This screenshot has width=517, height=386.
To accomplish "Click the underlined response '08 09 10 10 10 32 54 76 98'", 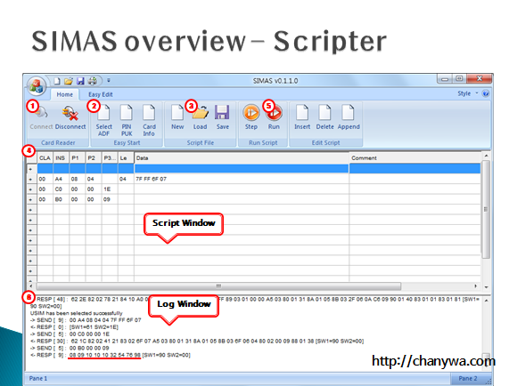I will pos(105,355).
